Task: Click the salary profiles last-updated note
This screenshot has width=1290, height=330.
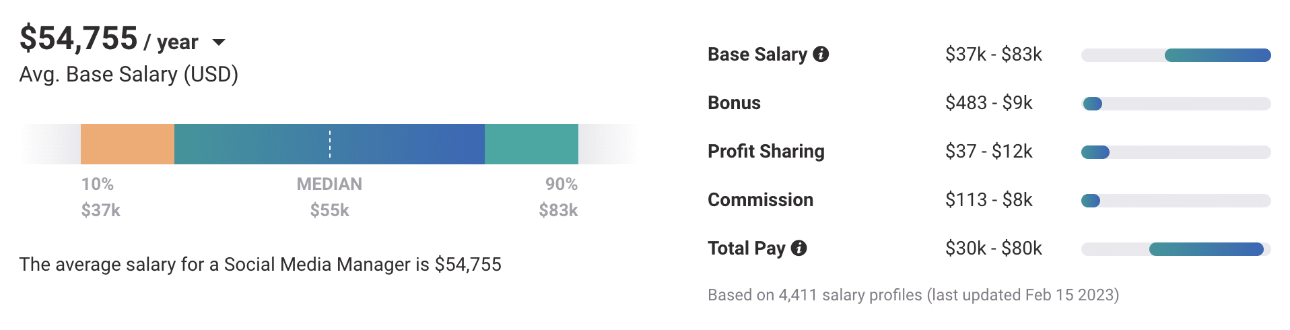Action: [x=913, y=295]
